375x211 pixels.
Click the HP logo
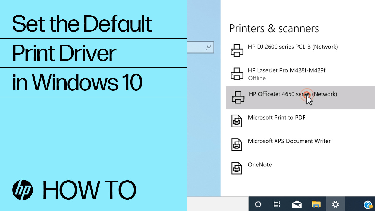[x=23, y=190]
